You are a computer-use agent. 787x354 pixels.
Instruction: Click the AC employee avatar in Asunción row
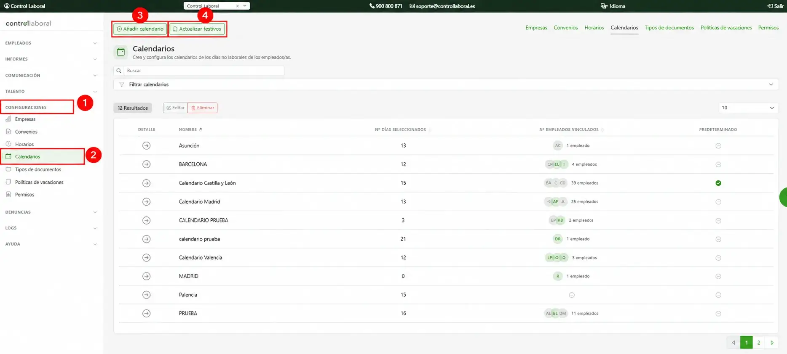(x=558, y=145)
